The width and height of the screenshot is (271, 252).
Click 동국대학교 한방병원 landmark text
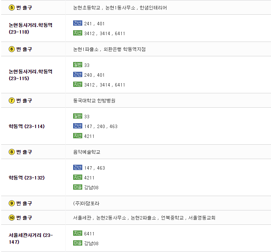click(94, 100)
